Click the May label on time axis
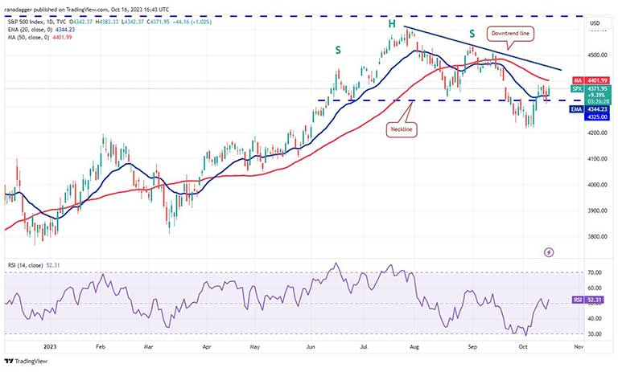The width and height of the screenshot is (618, 372). (254, 347)
